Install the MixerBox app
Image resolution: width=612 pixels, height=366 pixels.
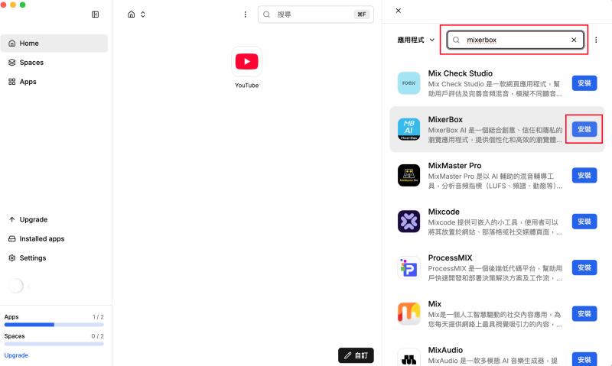(x=584, y=129)
